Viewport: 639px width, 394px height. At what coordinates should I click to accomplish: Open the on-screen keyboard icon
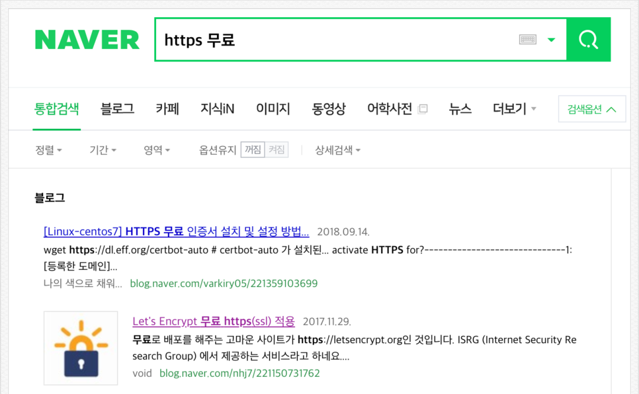point(527,40)
